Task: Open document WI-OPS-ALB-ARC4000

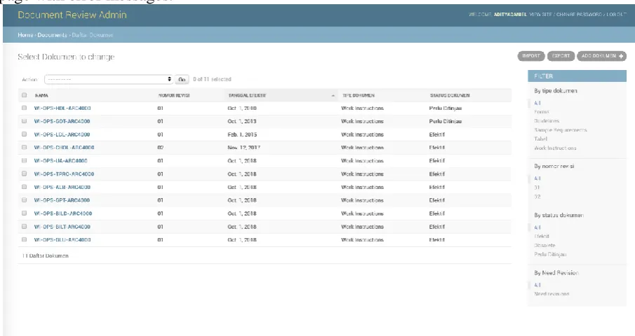Action: coord(62,187)
